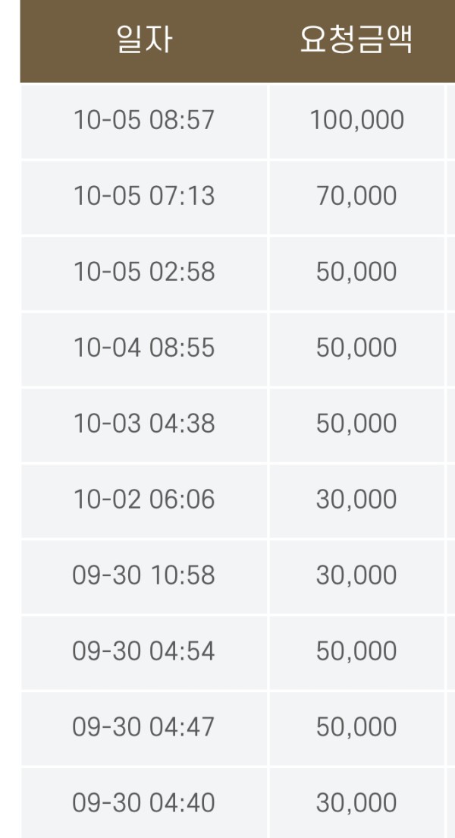This screenshot has height=838, width=455.
Task: Select the 09-30 04:40 date cell
Action: pyautogui.click(x=144, y=803)
